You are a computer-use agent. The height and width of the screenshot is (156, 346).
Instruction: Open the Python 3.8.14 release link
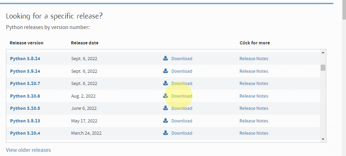pos(25,59)
